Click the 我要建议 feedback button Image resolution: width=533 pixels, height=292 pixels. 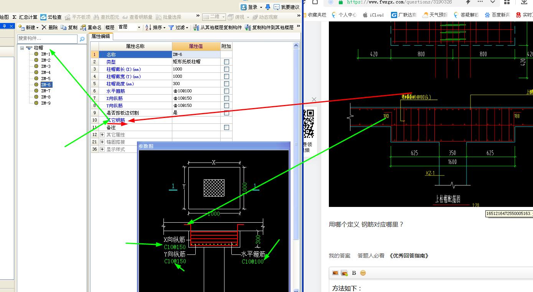tap(286, 7)
